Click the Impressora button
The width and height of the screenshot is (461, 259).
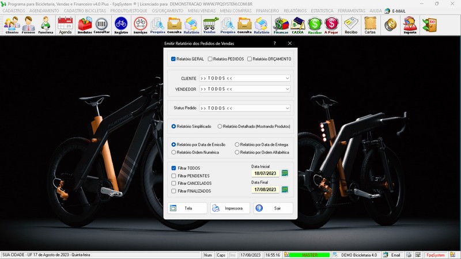coord(231,208)
